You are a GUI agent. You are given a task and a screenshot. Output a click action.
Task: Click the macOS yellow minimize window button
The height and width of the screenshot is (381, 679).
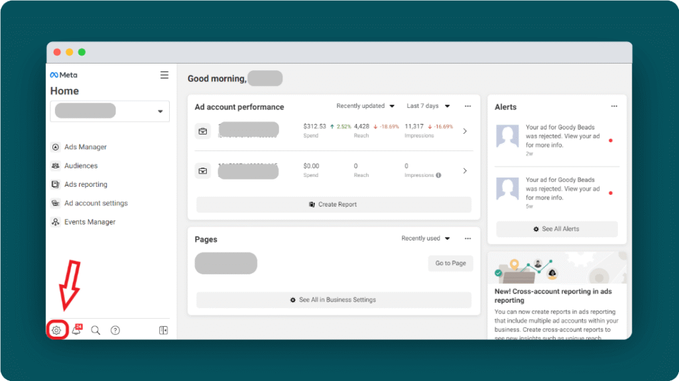pos(69,52)
